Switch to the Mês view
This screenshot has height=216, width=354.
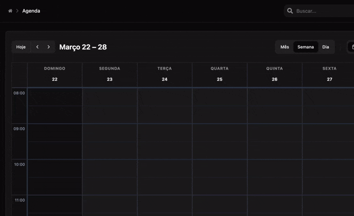(x=285, y=47)
